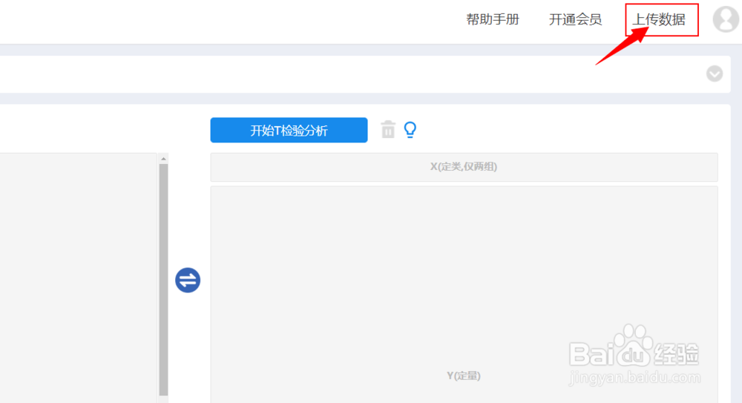This screenshot has width=742, height=403.
Task: Open the 帮助手册 help manual link
Action: 493,19
